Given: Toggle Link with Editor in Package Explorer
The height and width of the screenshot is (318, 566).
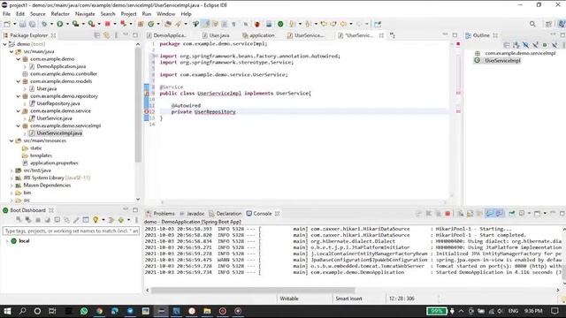Looking at the screenshot, I should coord(106,35).
